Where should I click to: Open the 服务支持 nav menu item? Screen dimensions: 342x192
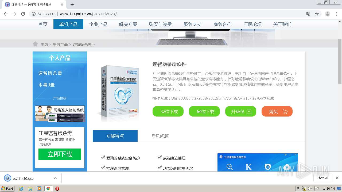pos(192,24)
